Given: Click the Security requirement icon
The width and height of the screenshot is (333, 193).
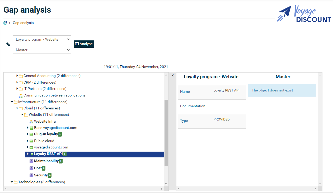Looking at the screenshot, I should pos(31,175).
